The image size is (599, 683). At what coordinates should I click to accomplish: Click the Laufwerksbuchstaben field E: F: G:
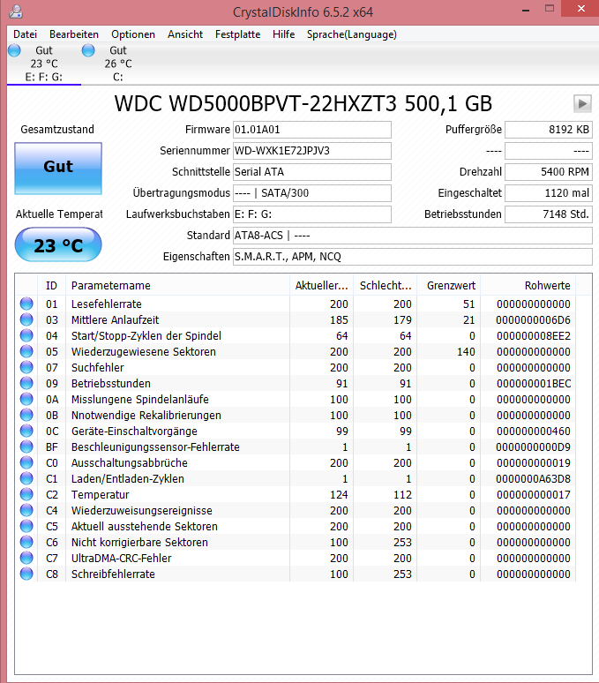tap(312, 214)
